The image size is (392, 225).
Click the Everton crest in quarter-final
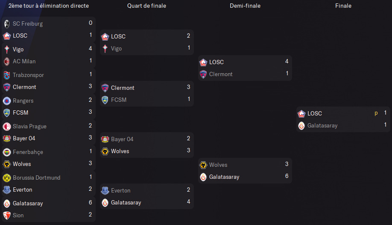point(105,190)
